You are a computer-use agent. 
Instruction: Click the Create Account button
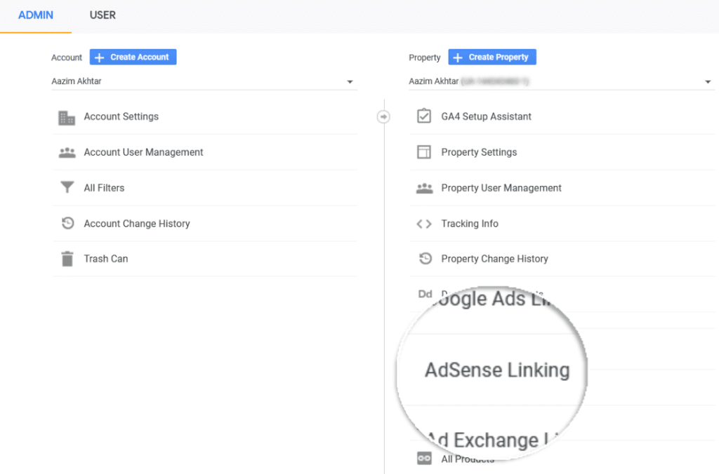point(133,57)
